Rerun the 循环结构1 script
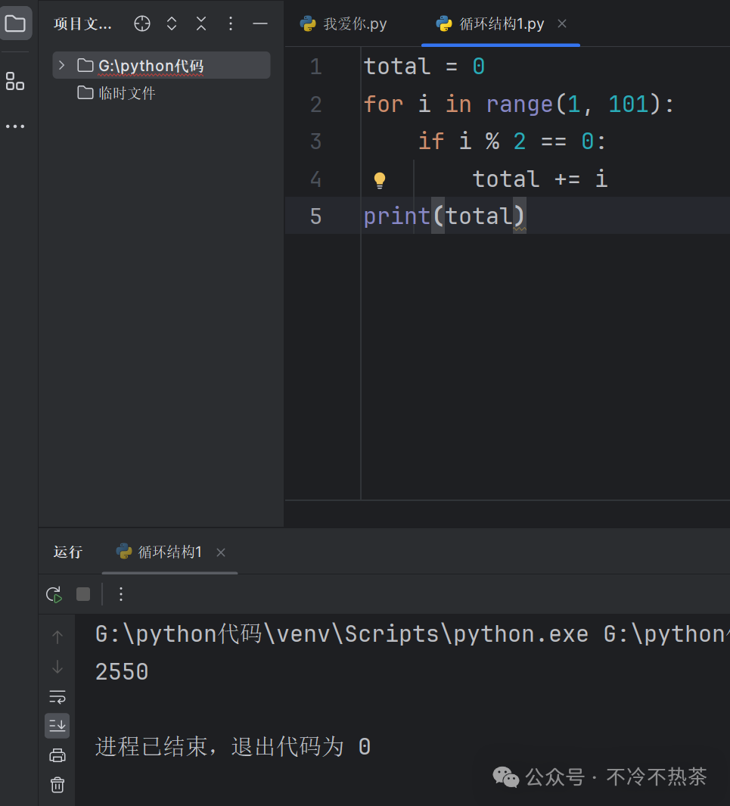 click(x=54, y=595)
